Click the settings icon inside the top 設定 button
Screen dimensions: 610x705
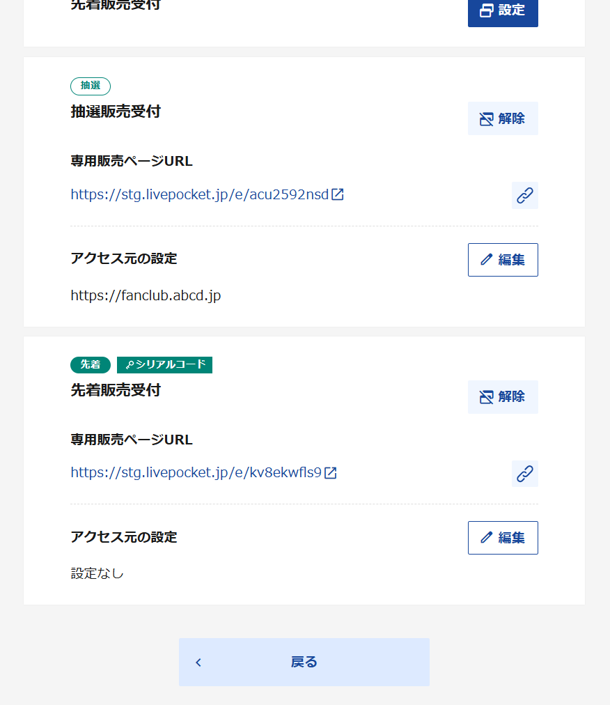tap(486, 10)
